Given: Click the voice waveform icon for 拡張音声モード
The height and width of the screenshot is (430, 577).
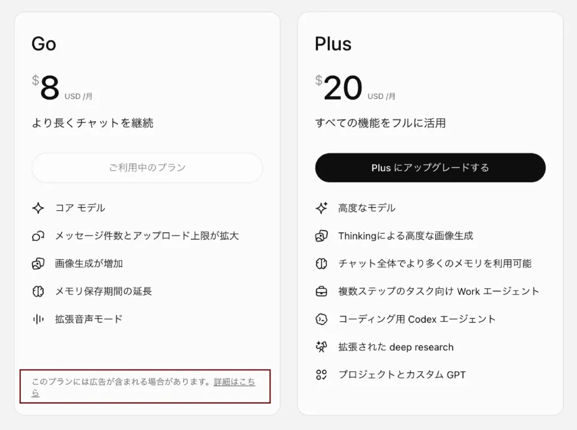Looking at the screenshot, I should pyautogui.click(x=38, y=319).
